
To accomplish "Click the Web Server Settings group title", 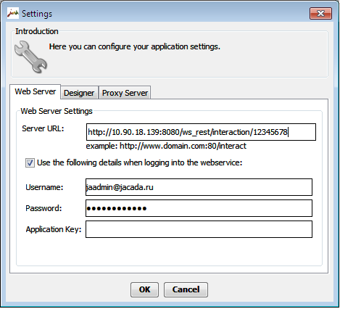I will point(57,111).
